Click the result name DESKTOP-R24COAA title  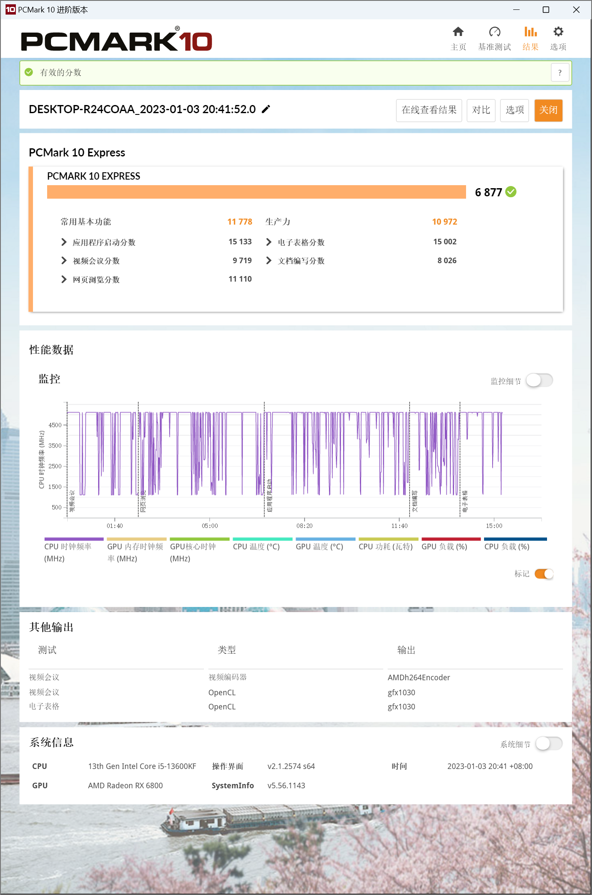click(142, 109)
